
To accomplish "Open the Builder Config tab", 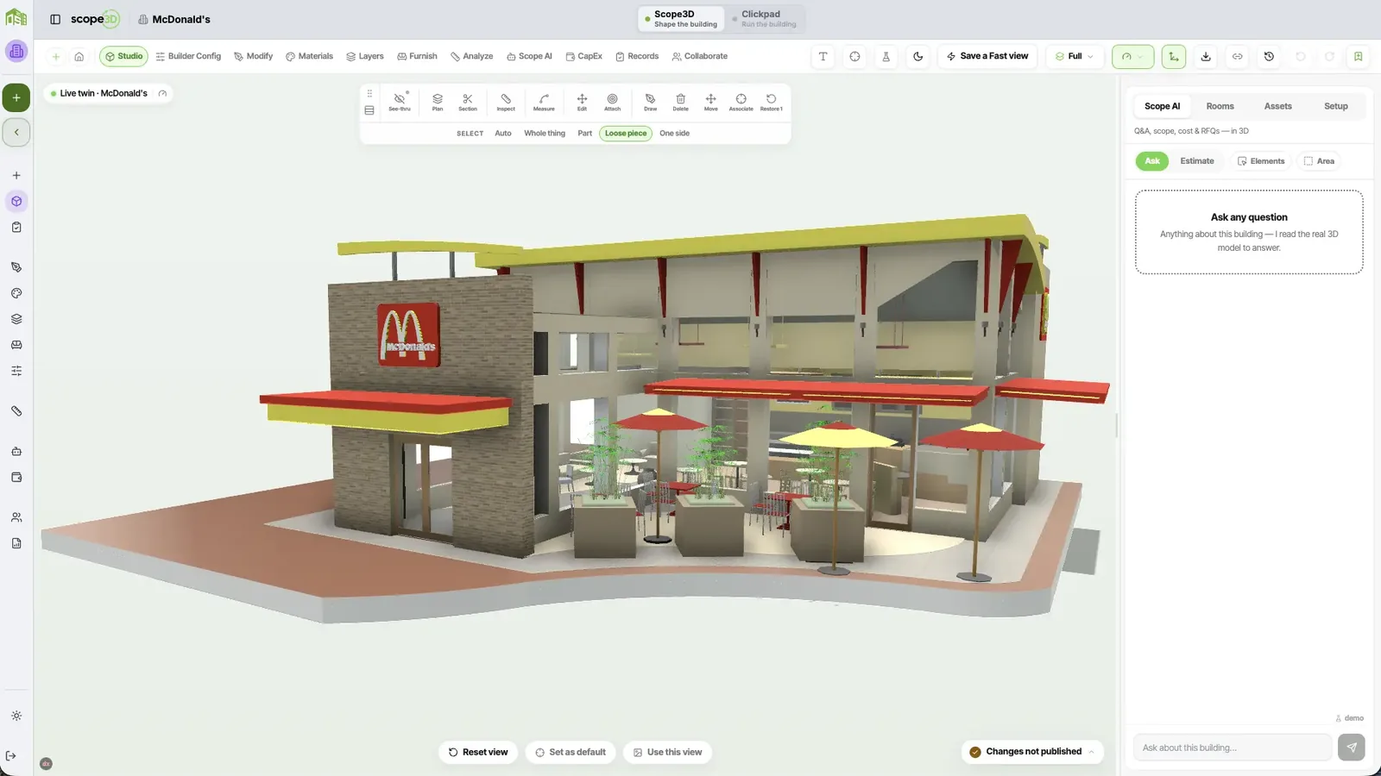I will click(x=188, y=56).
